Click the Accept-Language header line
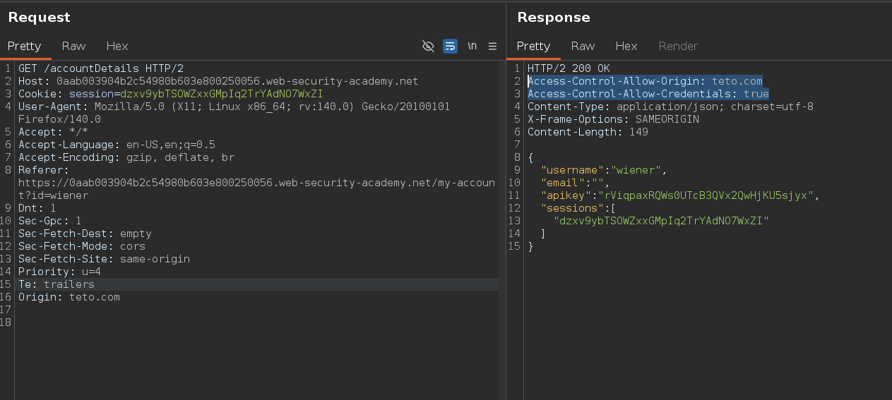Image resolution: width=892 pixels, height=400 pixels. coord(117,145)
